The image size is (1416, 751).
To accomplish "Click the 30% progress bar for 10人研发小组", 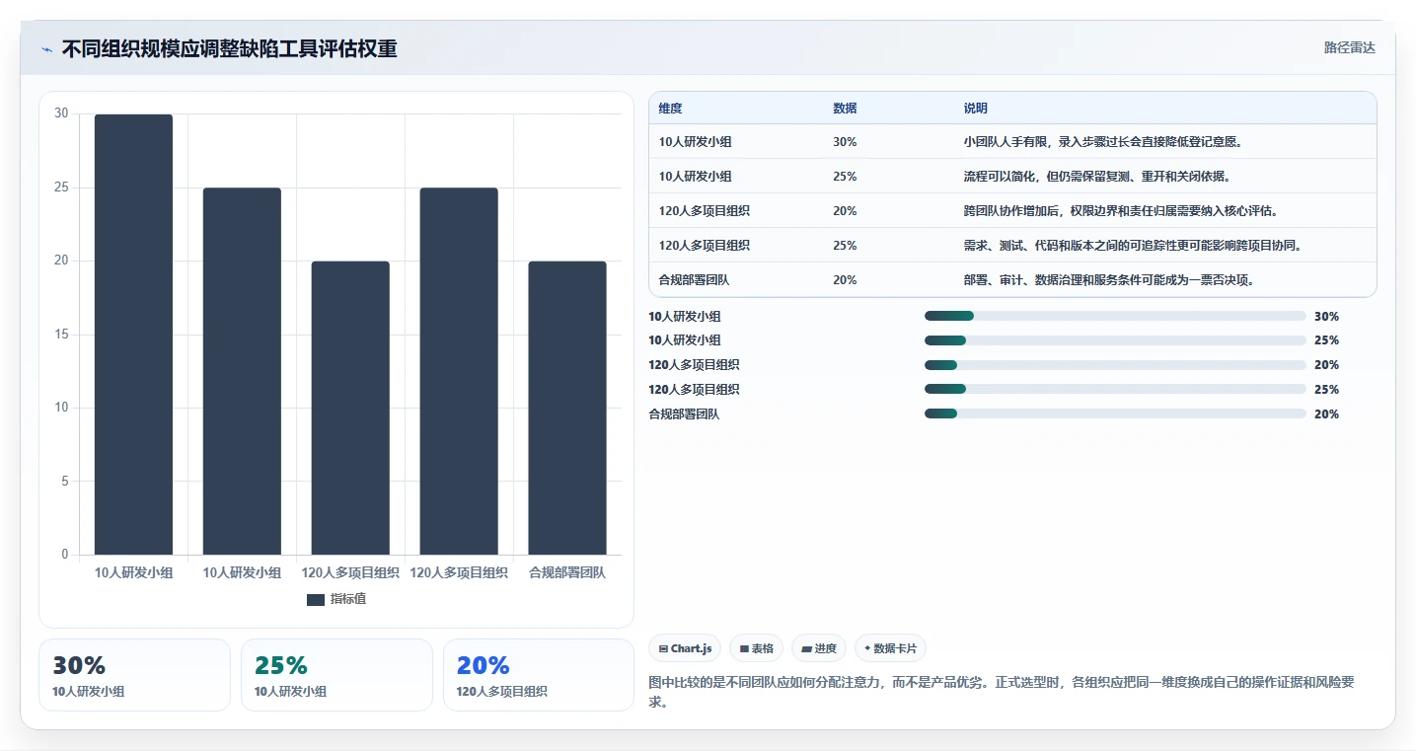I will click(1115, 316).
